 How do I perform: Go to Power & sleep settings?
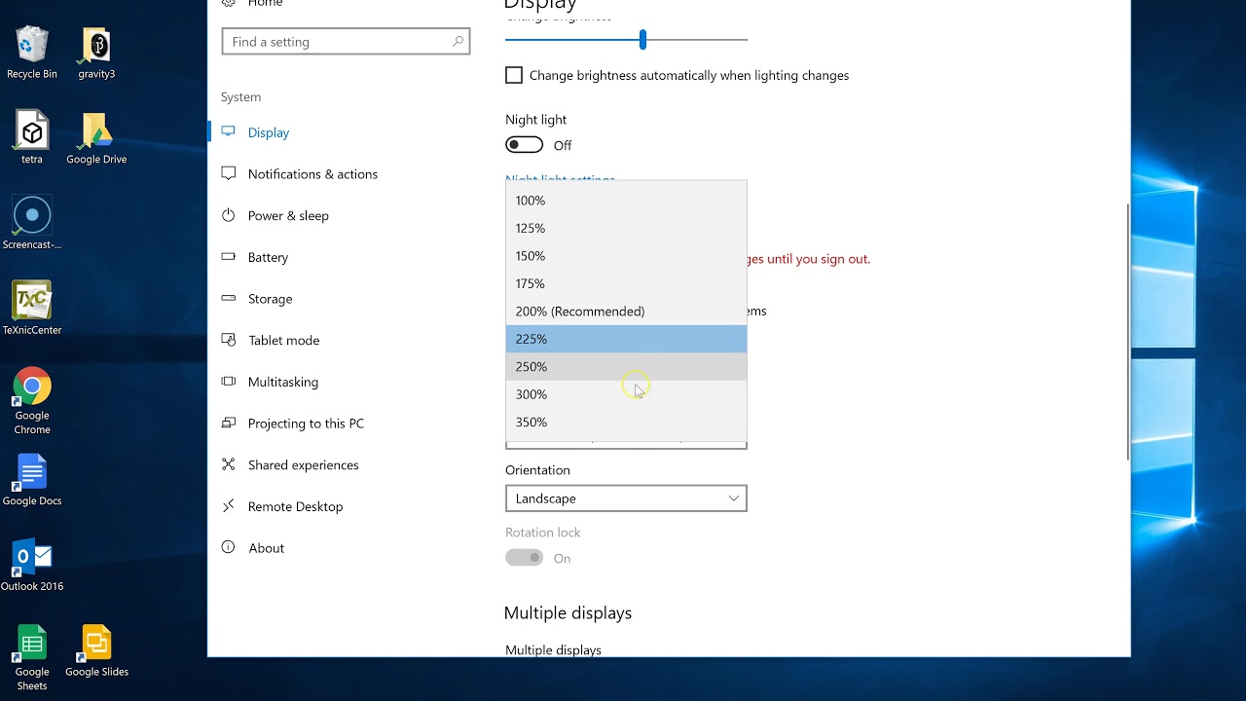click(x=288, y=216)
